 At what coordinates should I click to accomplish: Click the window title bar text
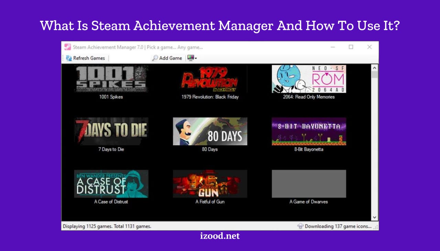[138, 47]
